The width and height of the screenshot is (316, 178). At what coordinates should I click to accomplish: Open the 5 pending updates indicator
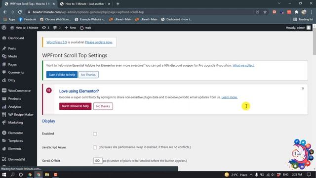point(46,28)
